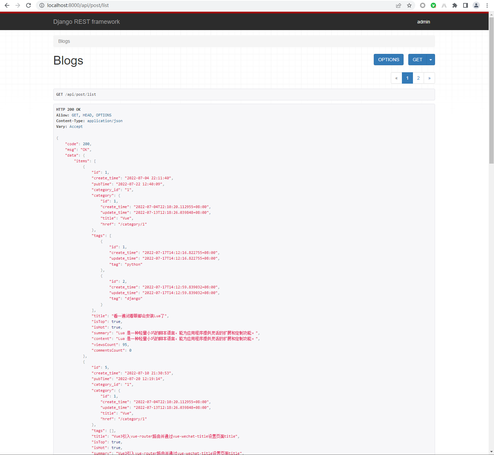Click the green circular extension icon
Image resolution: width=494 pixels, height=455 pixels.
433,5
